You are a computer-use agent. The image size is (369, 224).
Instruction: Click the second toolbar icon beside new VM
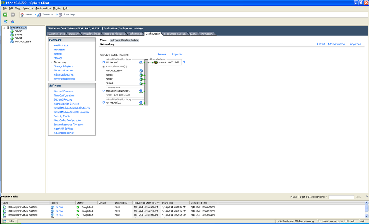click(x=13, y=22)
